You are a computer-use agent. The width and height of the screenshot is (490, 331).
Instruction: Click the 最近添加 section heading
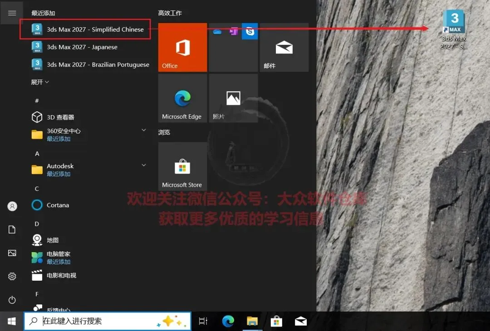tap(43, 13)
